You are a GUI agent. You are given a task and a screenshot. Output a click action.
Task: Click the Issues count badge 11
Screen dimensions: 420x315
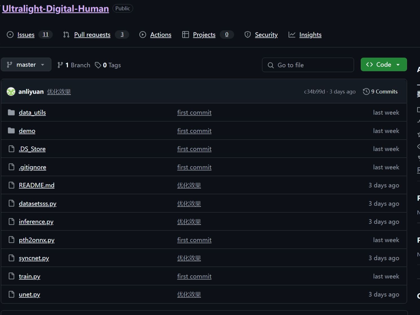coord(45,34)
